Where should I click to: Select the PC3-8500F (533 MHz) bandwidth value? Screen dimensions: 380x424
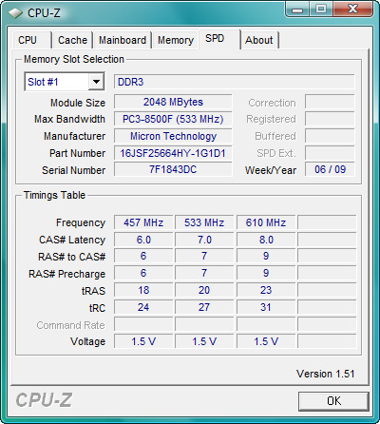[173, 119]
